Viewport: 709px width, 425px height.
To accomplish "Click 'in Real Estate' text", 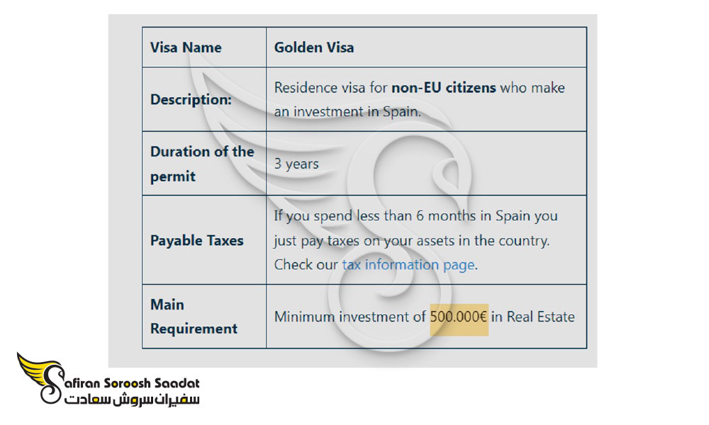I will coord(532,317).
